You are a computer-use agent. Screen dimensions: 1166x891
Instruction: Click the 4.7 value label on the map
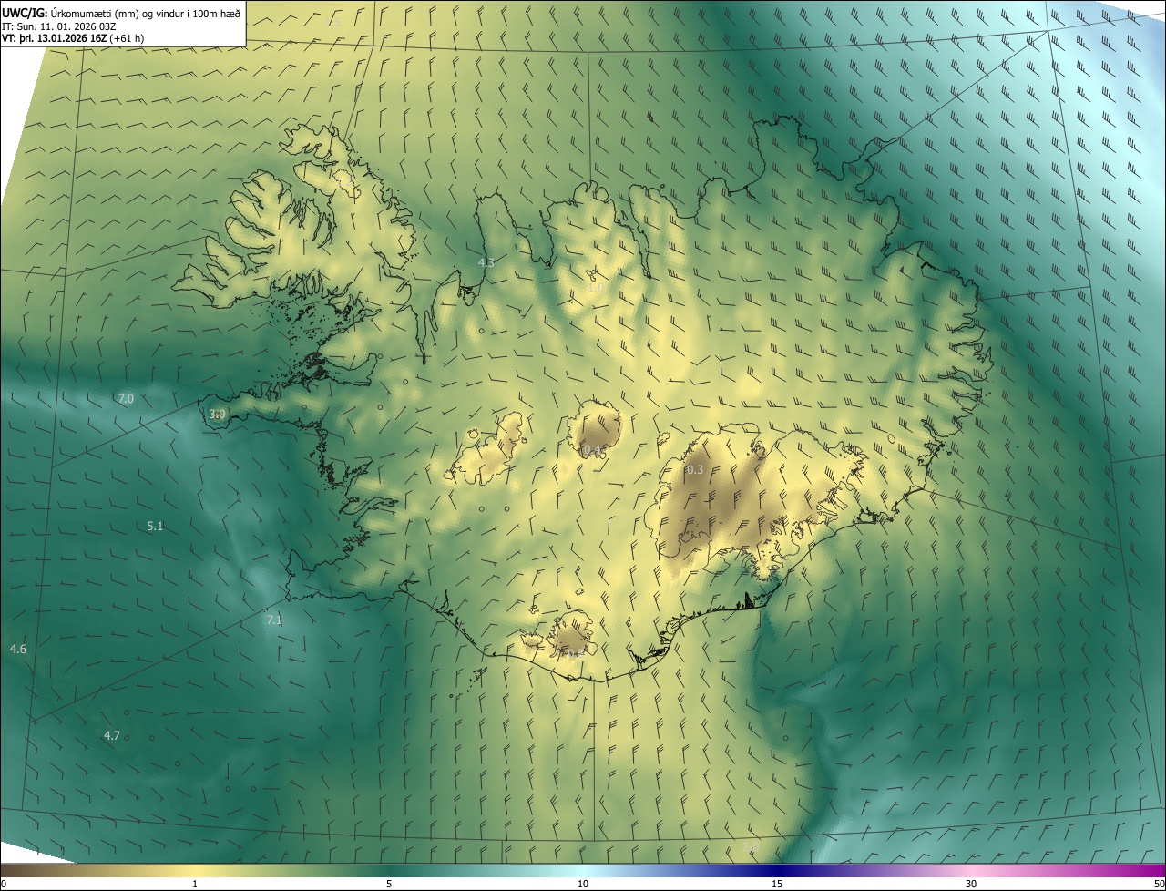click(x=112, y=736)
